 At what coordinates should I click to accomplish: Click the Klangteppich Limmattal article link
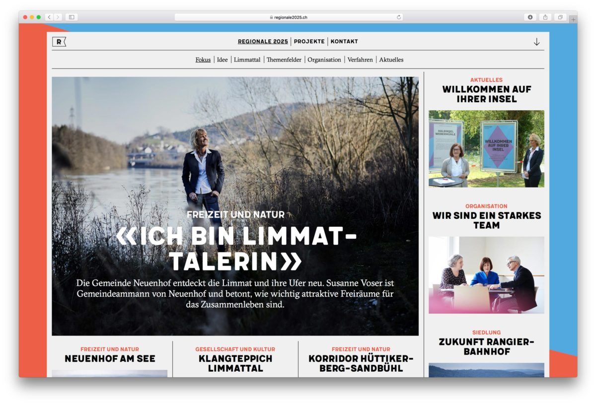(x=235, y=363)
